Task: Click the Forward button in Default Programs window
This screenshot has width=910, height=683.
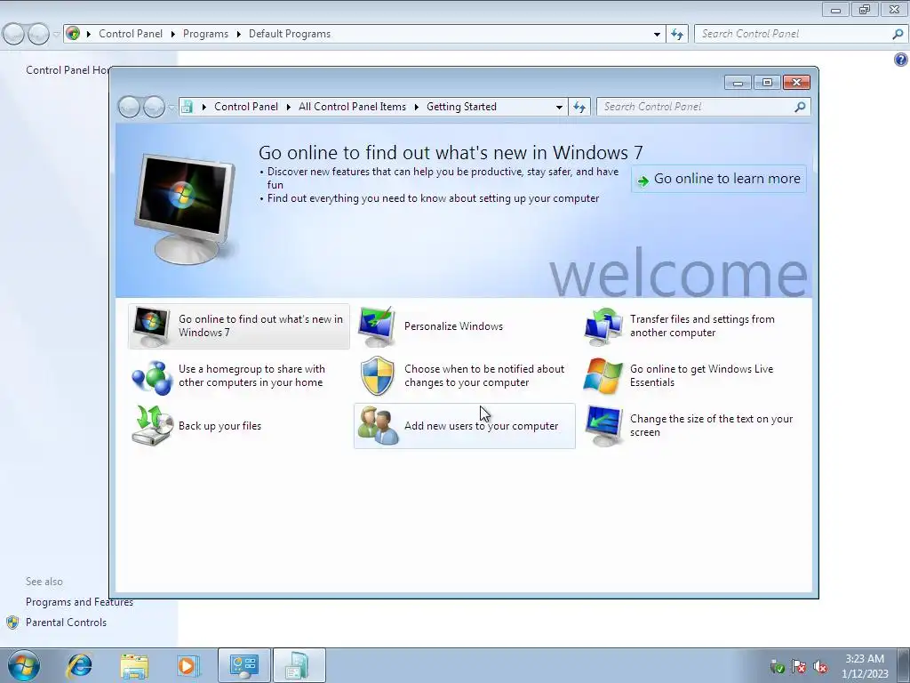Action: (x=38, y=35)
